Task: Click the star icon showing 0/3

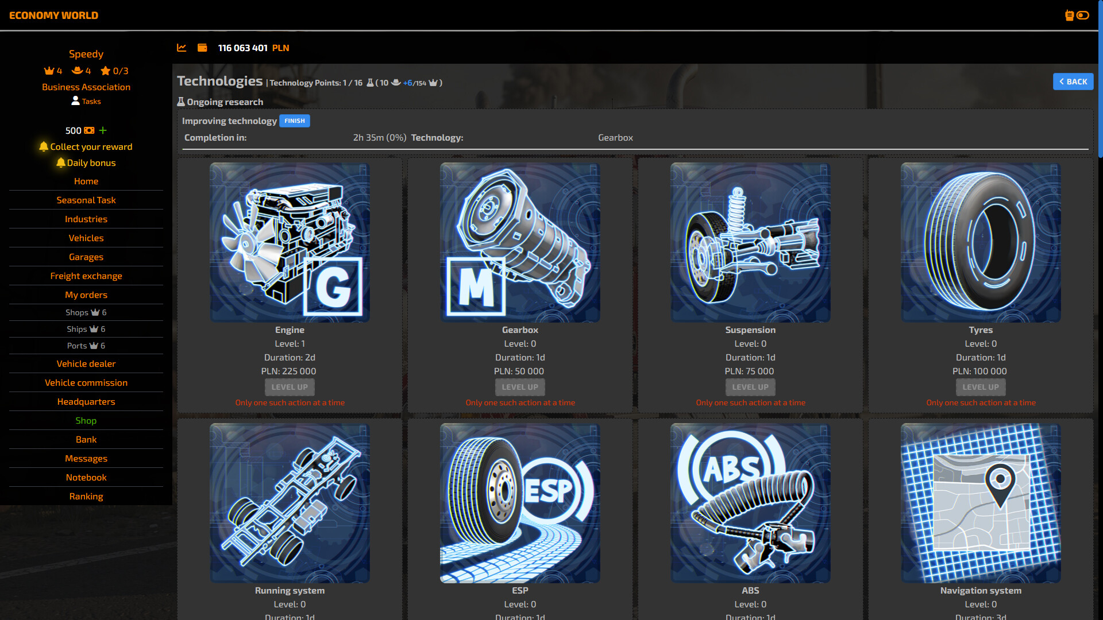Action: [106, 71]
